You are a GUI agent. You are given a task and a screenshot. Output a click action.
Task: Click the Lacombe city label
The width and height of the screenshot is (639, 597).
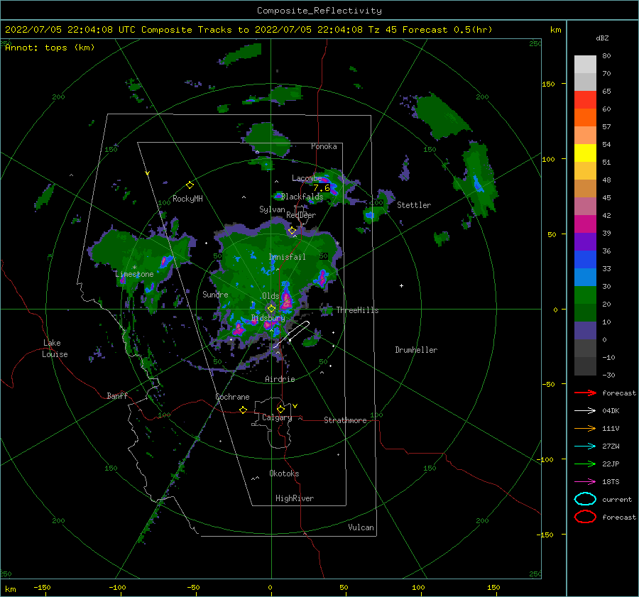point(307,178)
